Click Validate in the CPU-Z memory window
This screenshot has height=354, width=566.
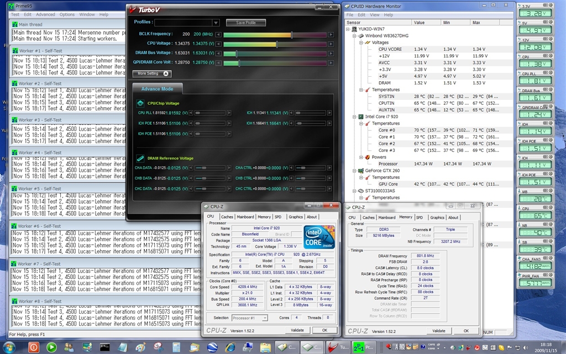click(438, 331)
